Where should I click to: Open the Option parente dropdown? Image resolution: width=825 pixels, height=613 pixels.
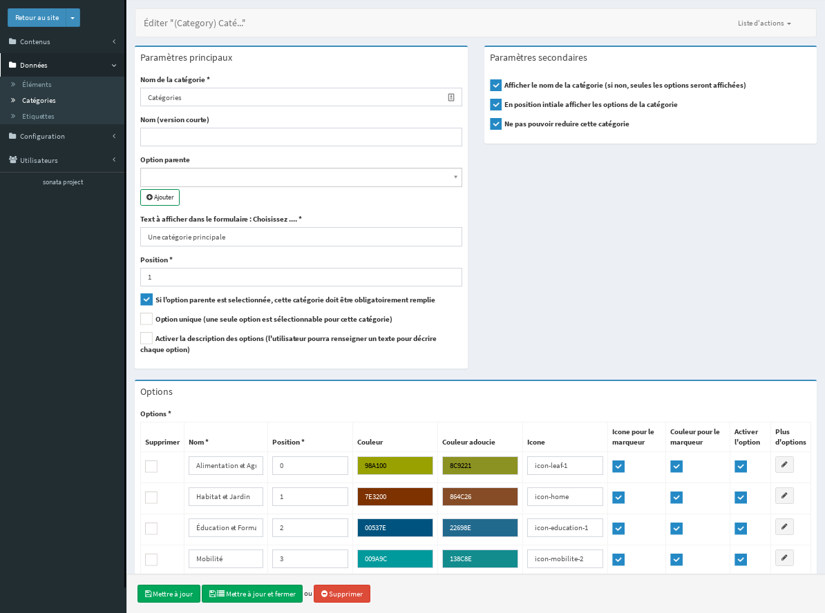[x=301, y=177]
